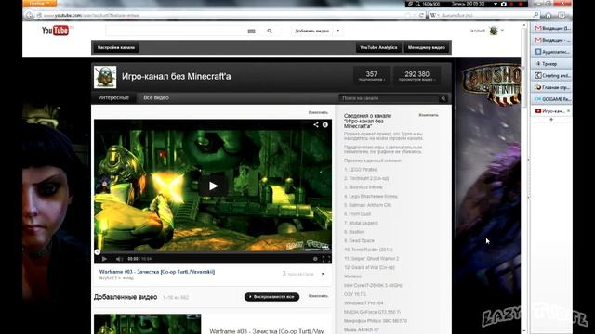Click the 292 380 video views counter
This screenshot has height=334, width=595.
(416, 76)
